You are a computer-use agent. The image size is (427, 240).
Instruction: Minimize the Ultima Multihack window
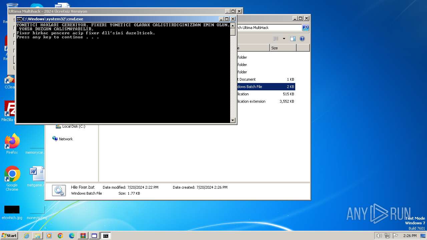coord(227,11)
